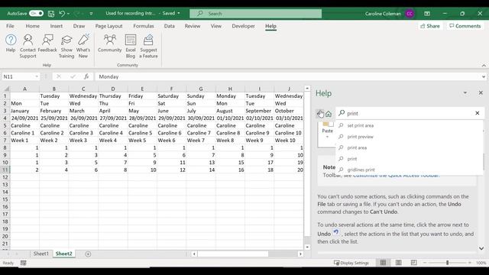Click the Help pane back arrow

pos(320,114)
